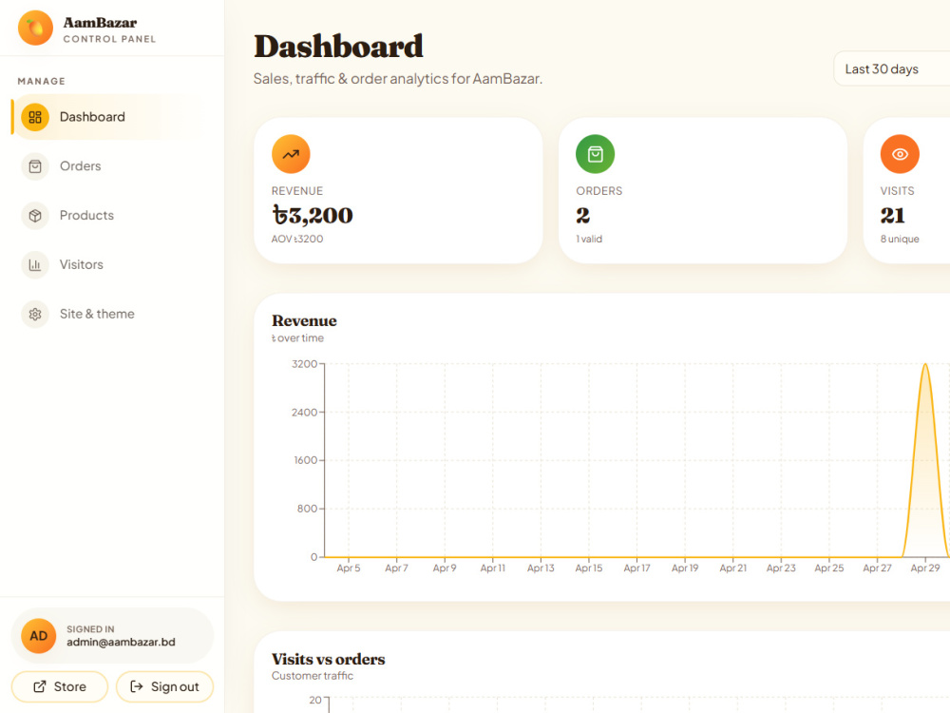Click the Revenue trending arrow icon
This screenshot has height=713, width=950.
click(291, 154)
